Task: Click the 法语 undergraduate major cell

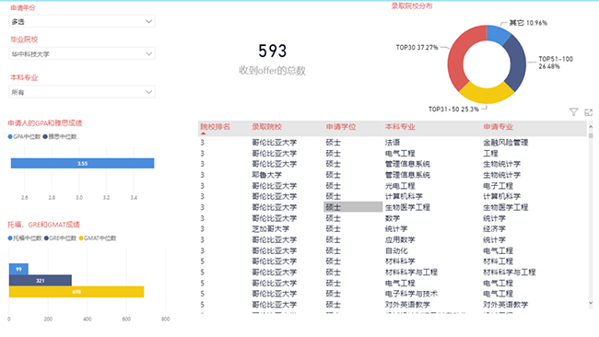Action: point(393,143)
